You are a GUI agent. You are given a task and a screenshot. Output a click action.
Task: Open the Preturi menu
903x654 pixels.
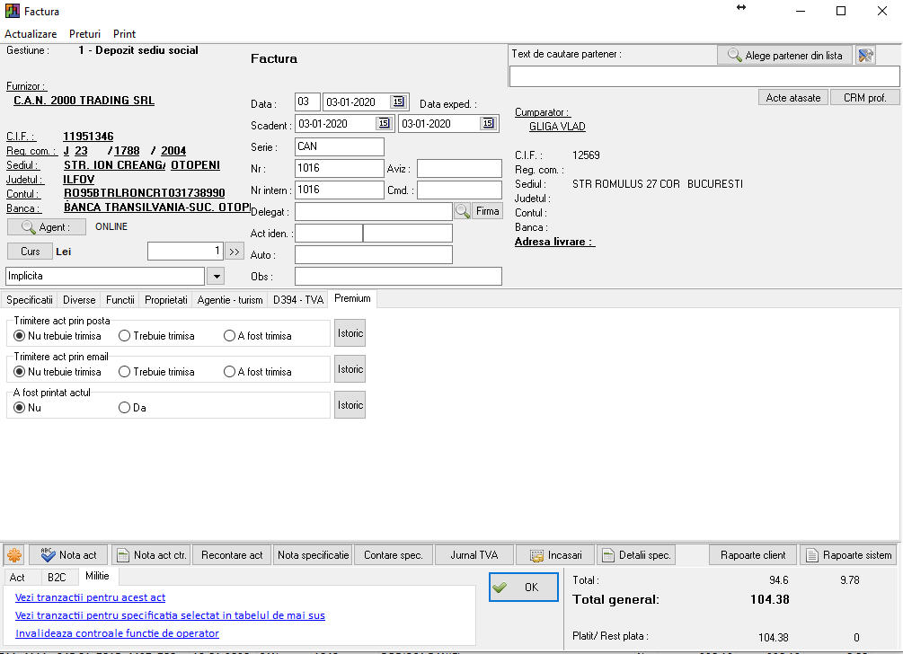[84, 34]
